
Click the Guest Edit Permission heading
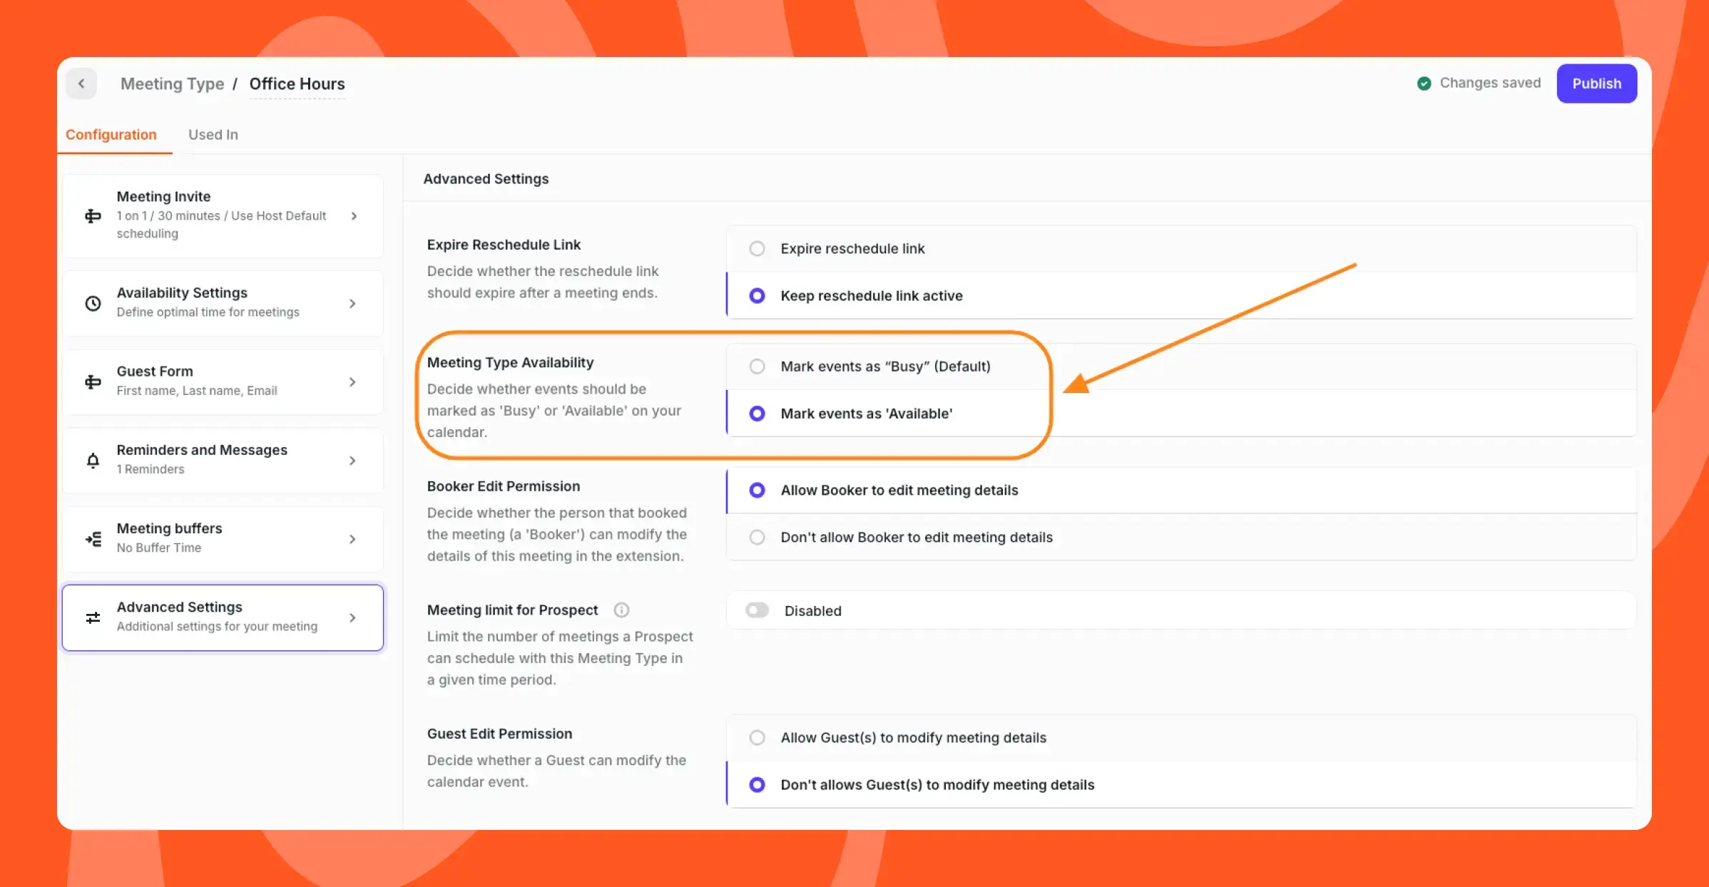pos(499,734)
